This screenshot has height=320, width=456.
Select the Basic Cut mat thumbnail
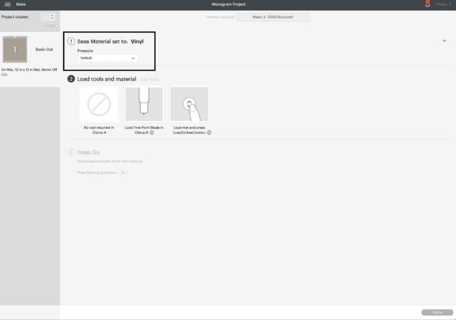15,49
